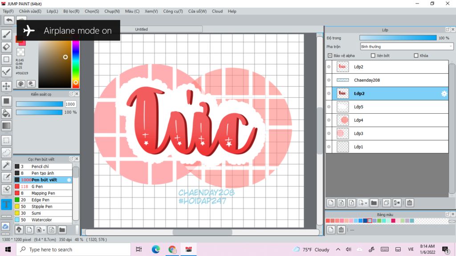456x256 pixels.
Task: Select G Pen brush
Action: pyautogui.click(x=43, y=187)
